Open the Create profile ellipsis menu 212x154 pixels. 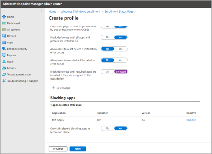85,18
